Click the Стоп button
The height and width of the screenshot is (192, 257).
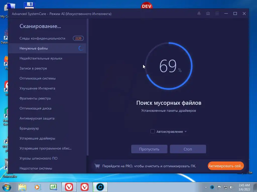(x=188, y=149)
